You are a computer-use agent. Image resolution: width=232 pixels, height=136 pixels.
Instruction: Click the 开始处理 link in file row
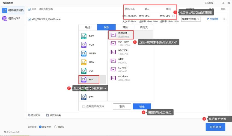[x=214, y=19]
